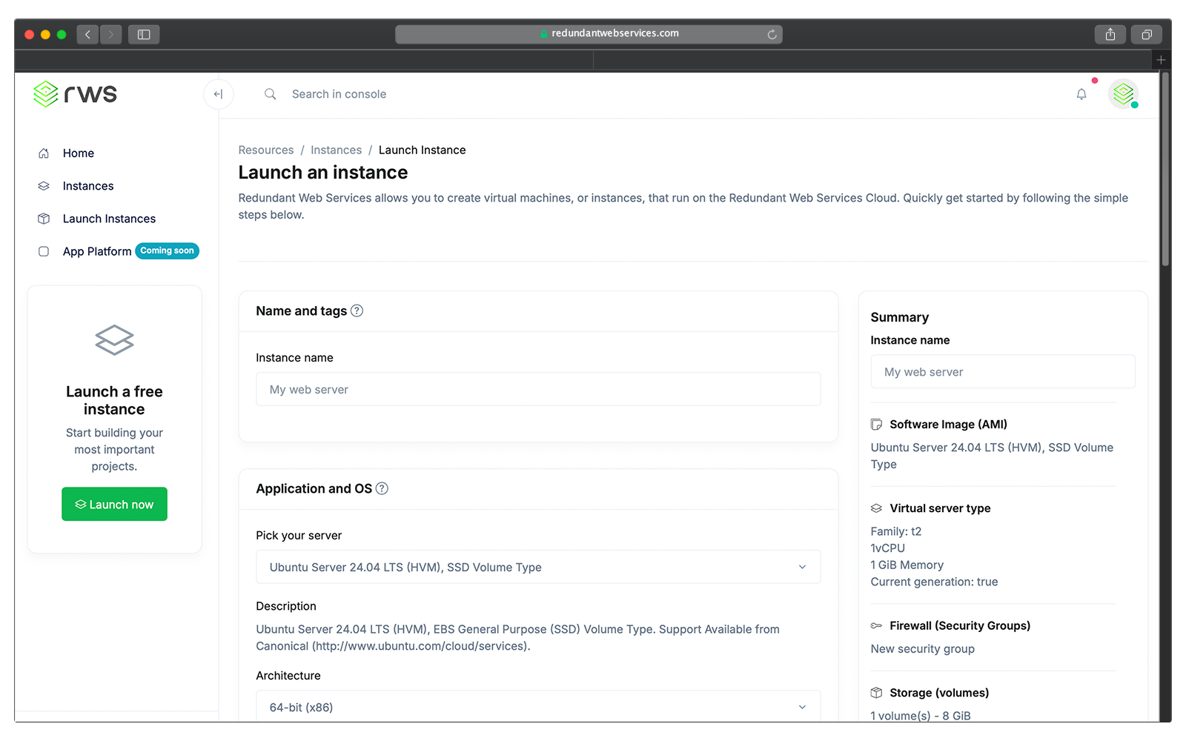Screen dimensions: 1186x741
Task: Click New security group text
Action: pos(923,649)
